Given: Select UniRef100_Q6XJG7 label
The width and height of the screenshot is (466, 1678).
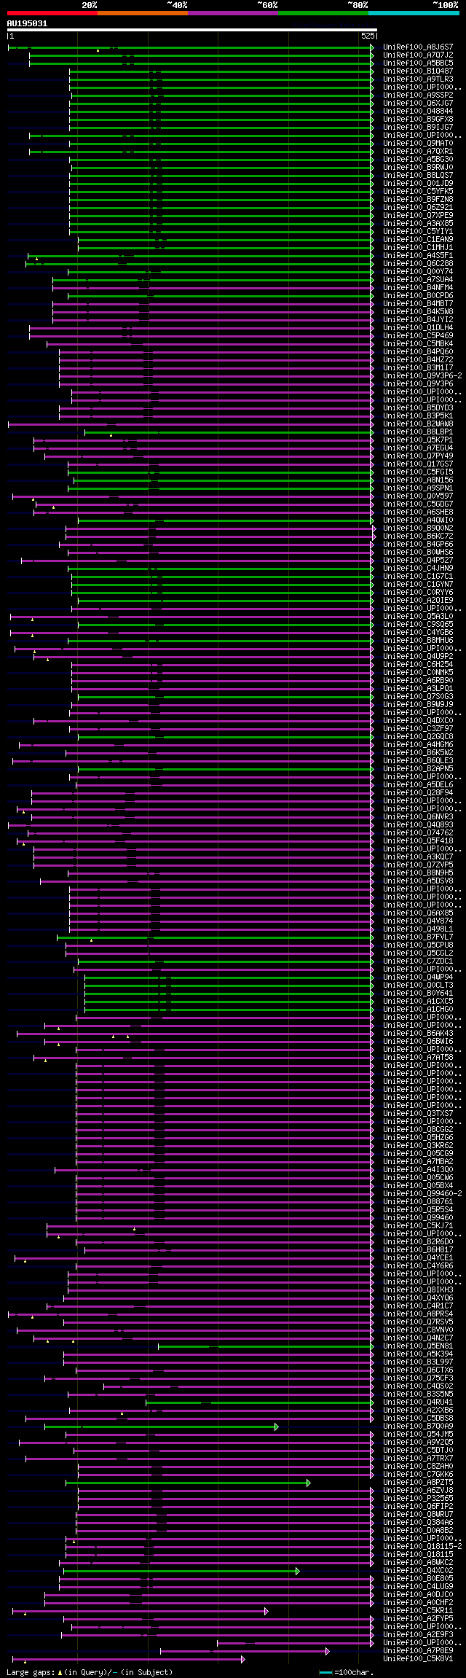Looking at the screenshot, I should click(x=418, y=104).
